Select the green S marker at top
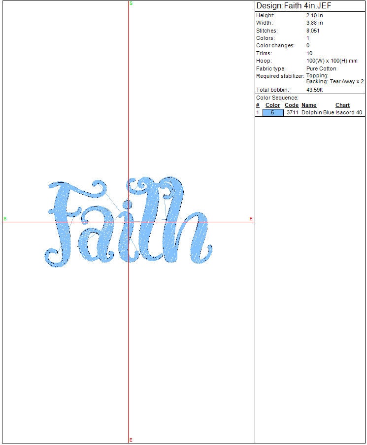 (131, 3)
